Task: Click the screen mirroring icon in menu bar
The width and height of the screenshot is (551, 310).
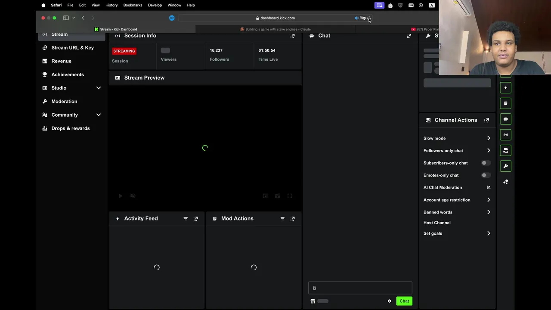Action: pos(379,5)
